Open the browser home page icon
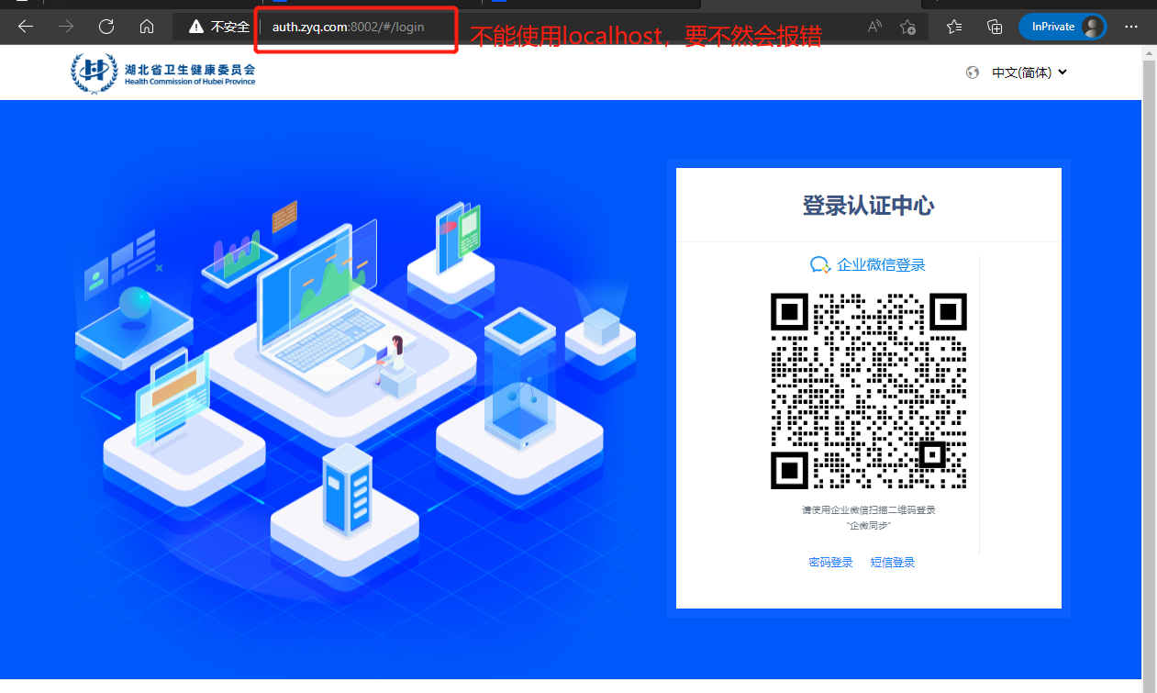 (147, 27)
